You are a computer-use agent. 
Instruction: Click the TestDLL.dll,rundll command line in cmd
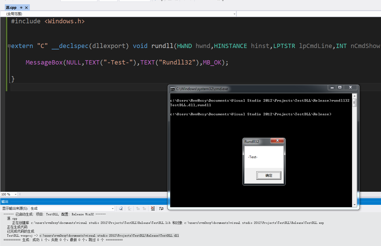point(190,105)
